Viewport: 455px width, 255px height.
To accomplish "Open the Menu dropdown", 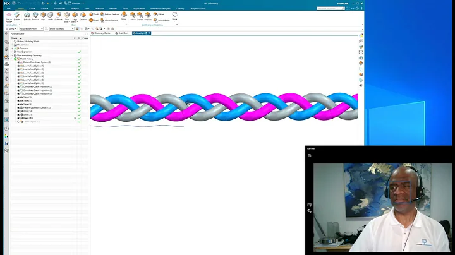I will [x=11, y=28].
